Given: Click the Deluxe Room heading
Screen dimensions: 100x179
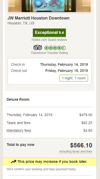Looking at the screenshot, I should tap(18, 99).
